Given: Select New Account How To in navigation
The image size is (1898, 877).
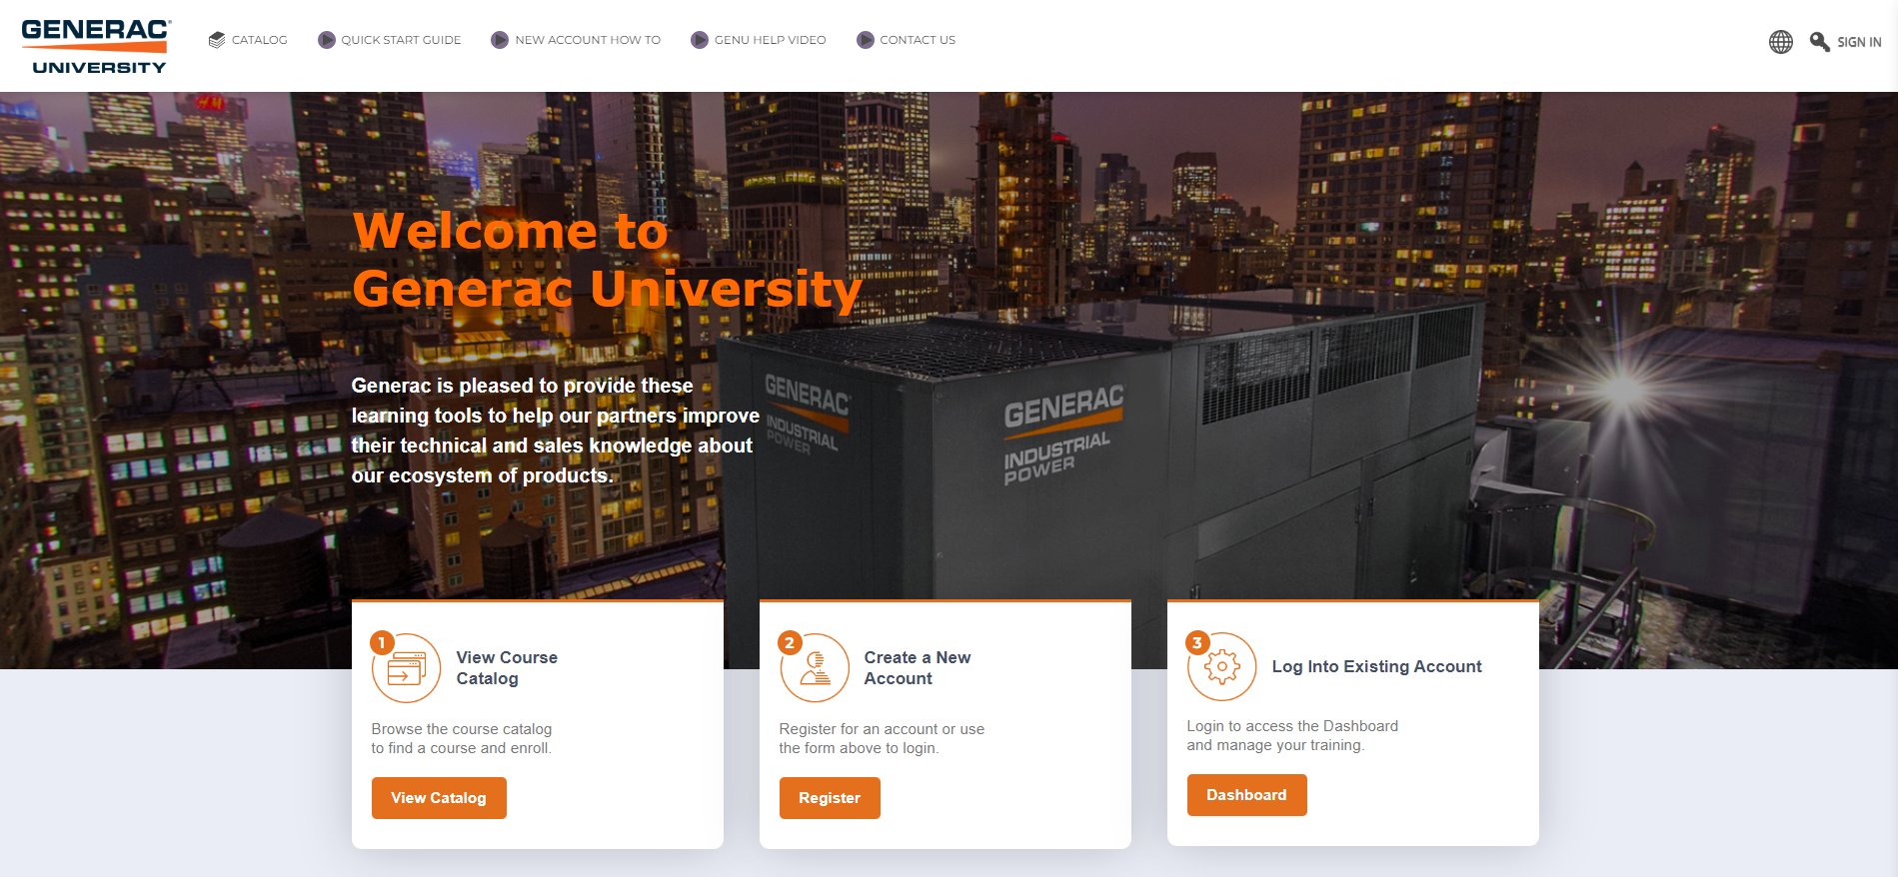Looking at the screenshot, I should [x=588, y=40].
